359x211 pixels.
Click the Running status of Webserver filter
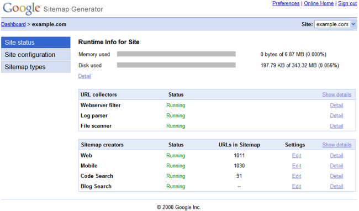[x=176, y=106]
